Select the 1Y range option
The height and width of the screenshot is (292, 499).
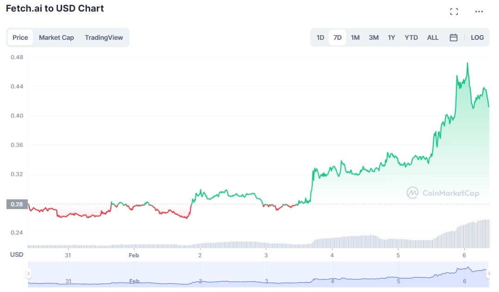pyautogui.click(x=392, y=37)
